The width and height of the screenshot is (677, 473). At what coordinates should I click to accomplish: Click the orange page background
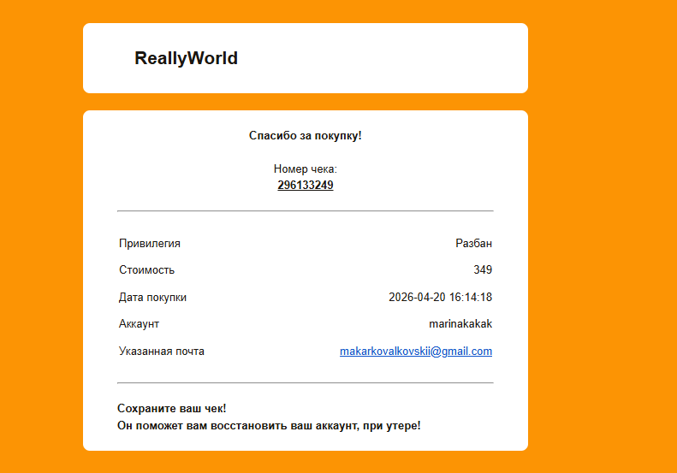click(x=599, y=257)
